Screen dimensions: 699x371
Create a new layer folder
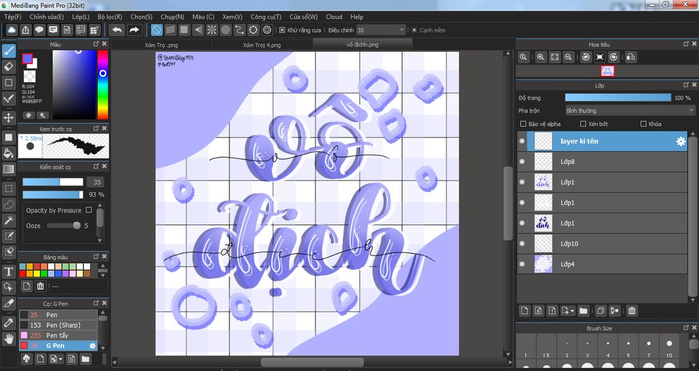[583, 311]
